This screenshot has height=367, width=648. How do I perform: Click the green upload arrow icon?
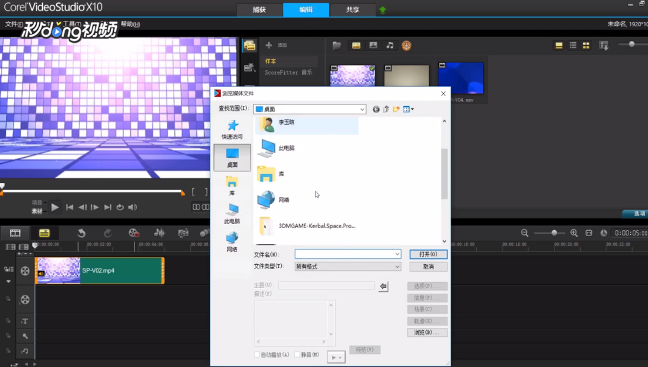click(382, 10)
